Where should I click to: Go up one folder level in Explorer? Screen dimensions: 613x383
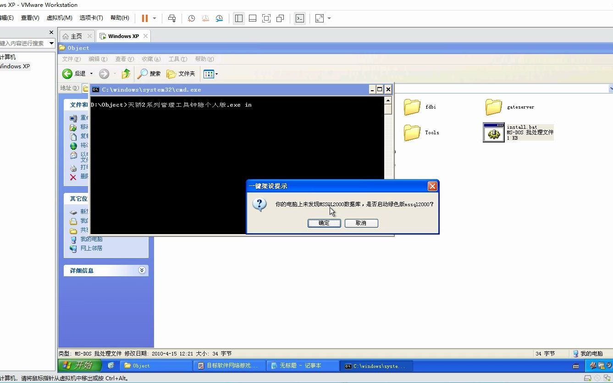click(126, 73)
